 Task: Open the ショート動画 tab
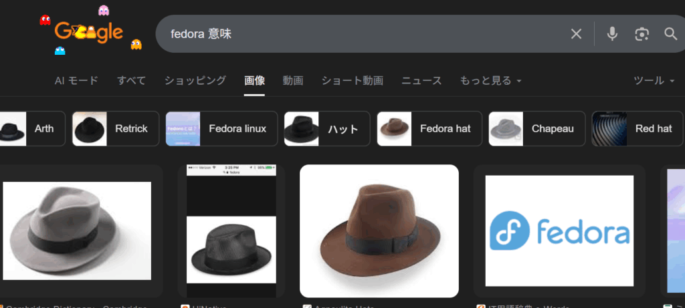tap(352, 81)
